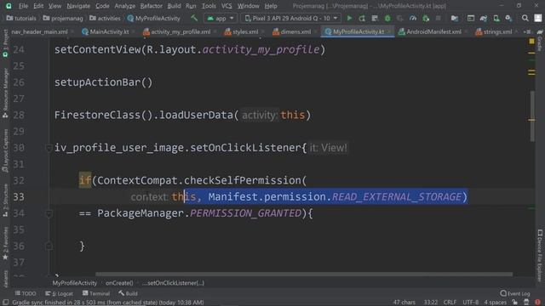The image size is (545, 306).
Task: Open the Build tool window
Action: tap(128, 293)
